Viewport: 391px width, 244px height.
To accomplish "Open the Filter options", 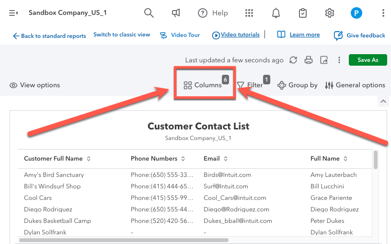I will tap(250, 85).
